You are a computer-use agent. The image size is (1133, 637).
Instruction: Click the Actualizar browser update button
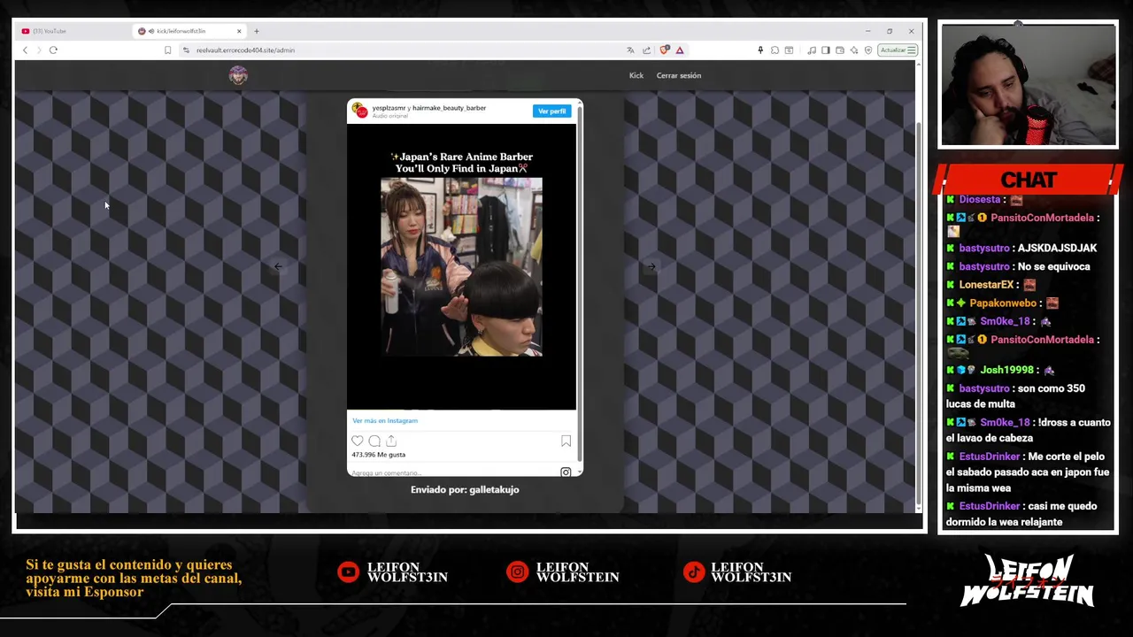tap(898, 50)
